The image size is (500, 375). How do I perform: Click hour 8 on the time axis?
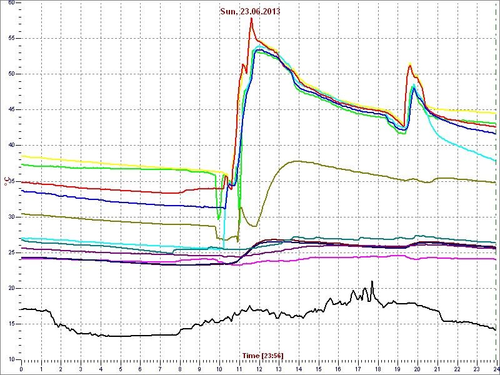tap(179, 369)
